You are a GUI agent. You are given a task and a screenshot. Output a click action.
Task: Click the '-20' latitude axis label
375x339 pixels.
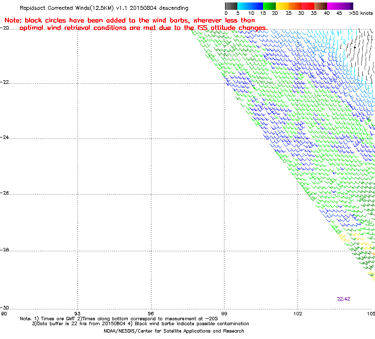click(4, 28)
